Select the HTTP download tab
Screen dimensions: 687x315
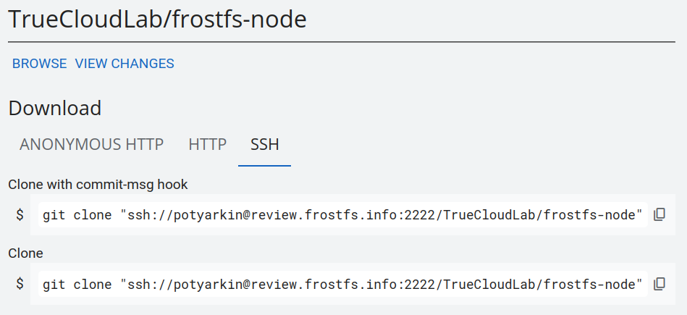[x=208, y=144]
